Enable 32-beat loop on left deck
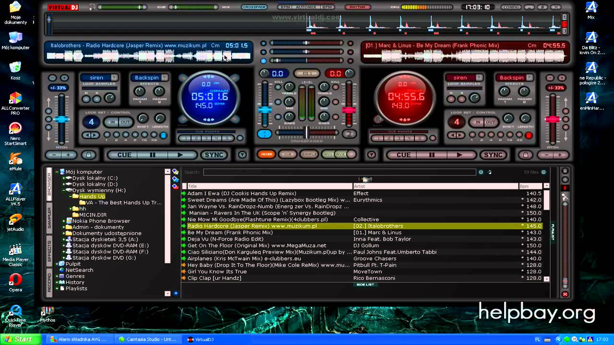 153,135
